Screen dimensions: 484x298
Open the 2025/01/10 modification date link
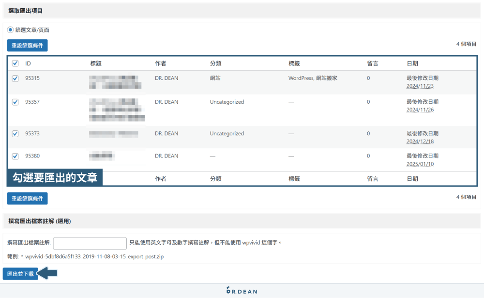(420, 163)
